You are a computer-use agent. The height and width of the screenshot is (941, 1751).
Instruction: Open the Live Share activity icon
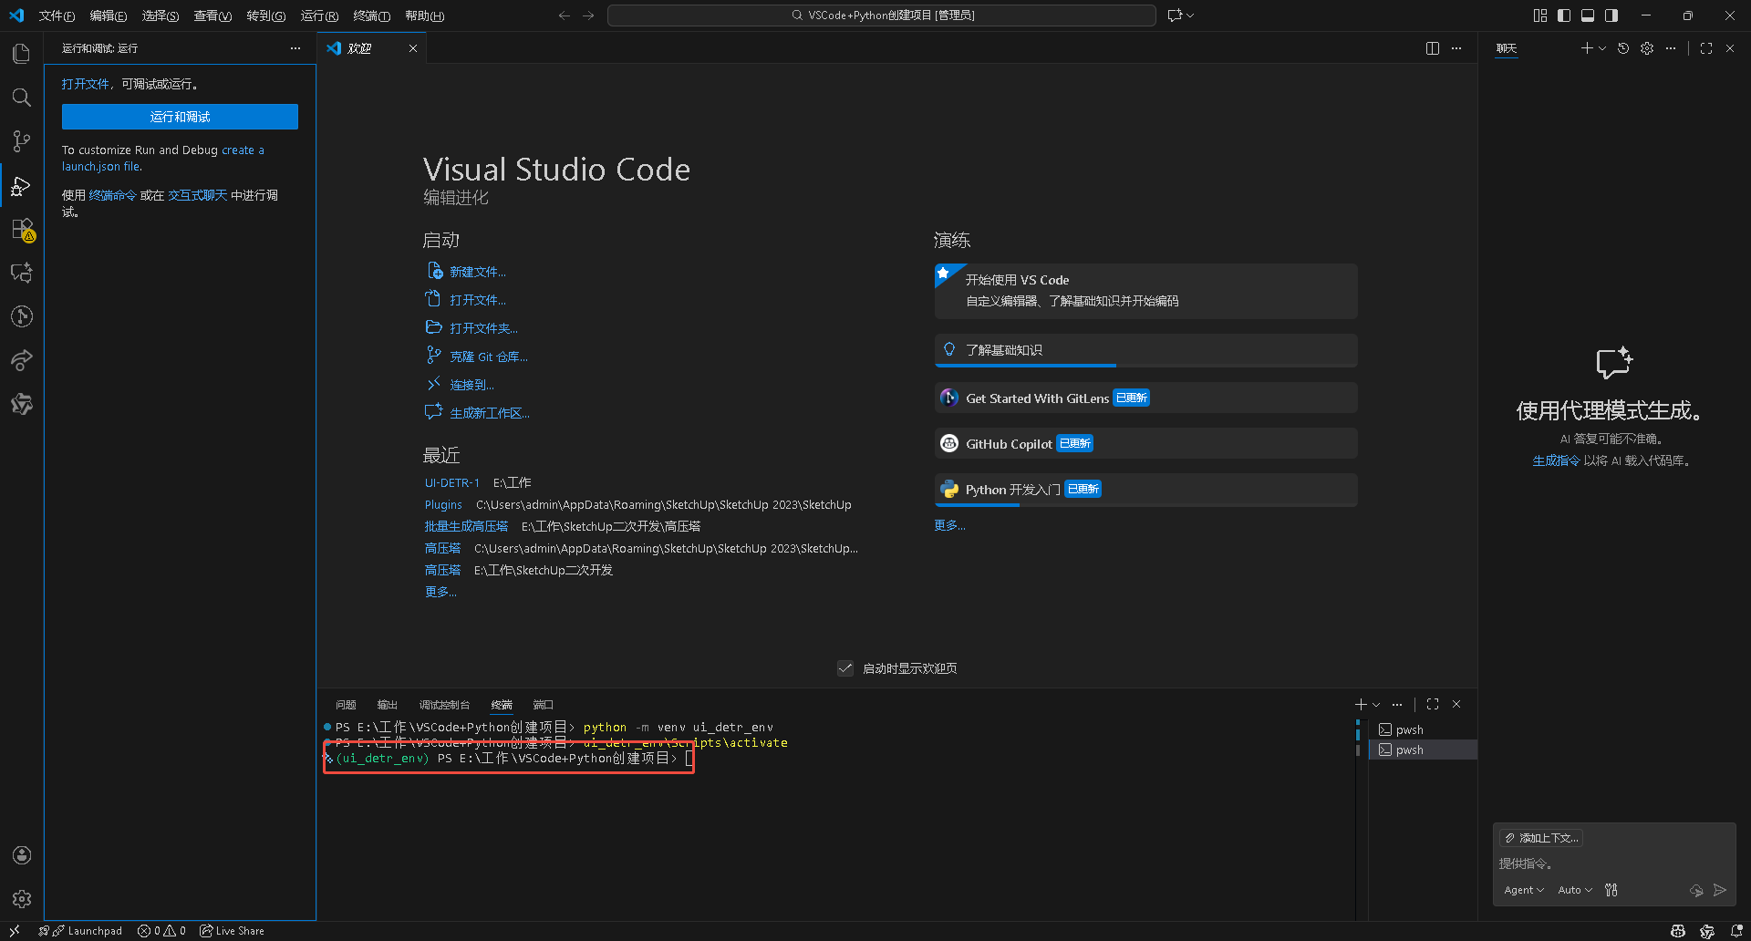[x=21, y=360]
